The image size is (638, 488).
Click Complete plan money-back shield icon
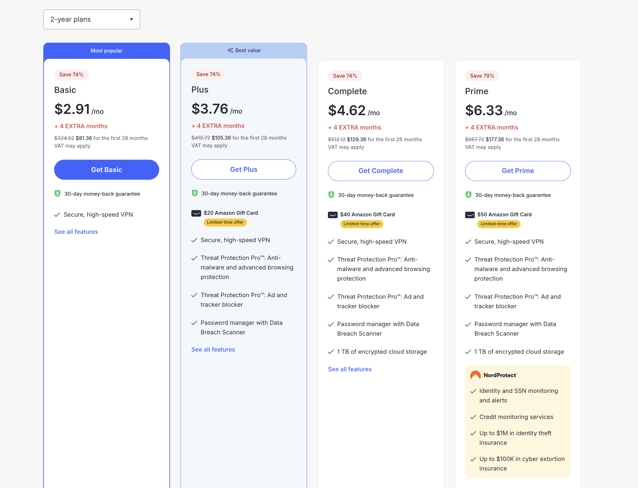331,195
